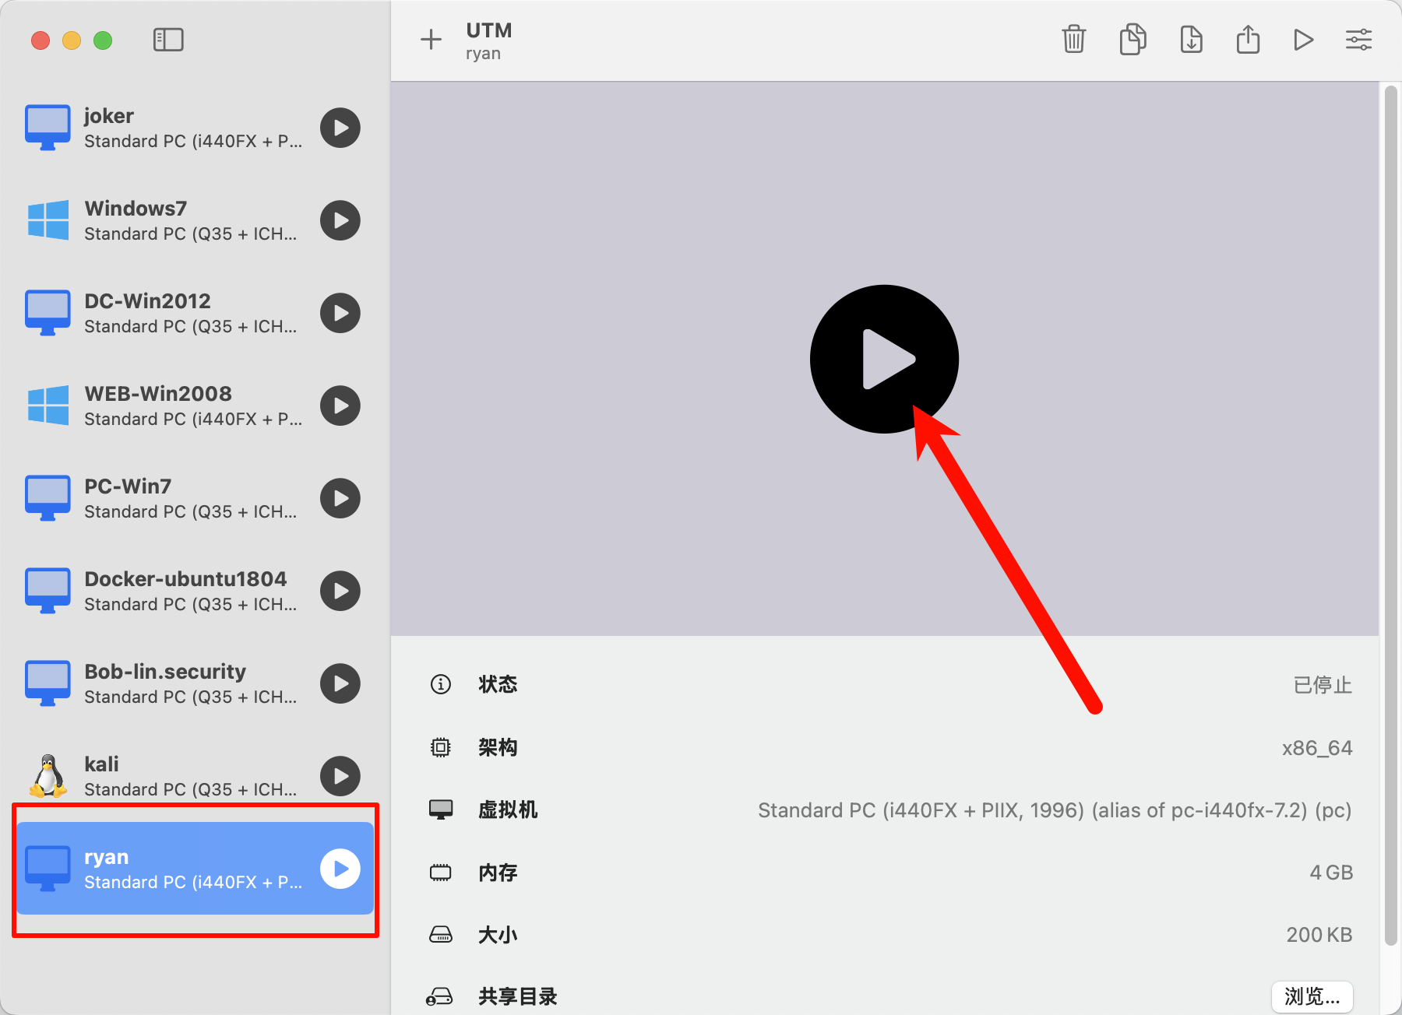The image size is (1402, 1015).
Task: Toggle the sidebar visibility icon
Action: tap(168, 40)
